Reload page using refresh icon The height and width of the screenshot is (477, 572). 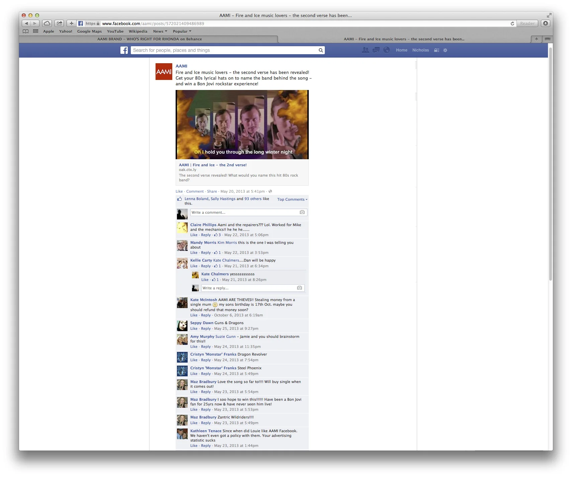pyautogui.click(x=512, y=23)
